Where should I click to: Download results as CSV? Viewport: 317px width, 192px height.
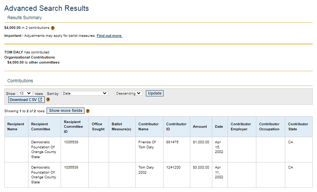pos(26,100)
